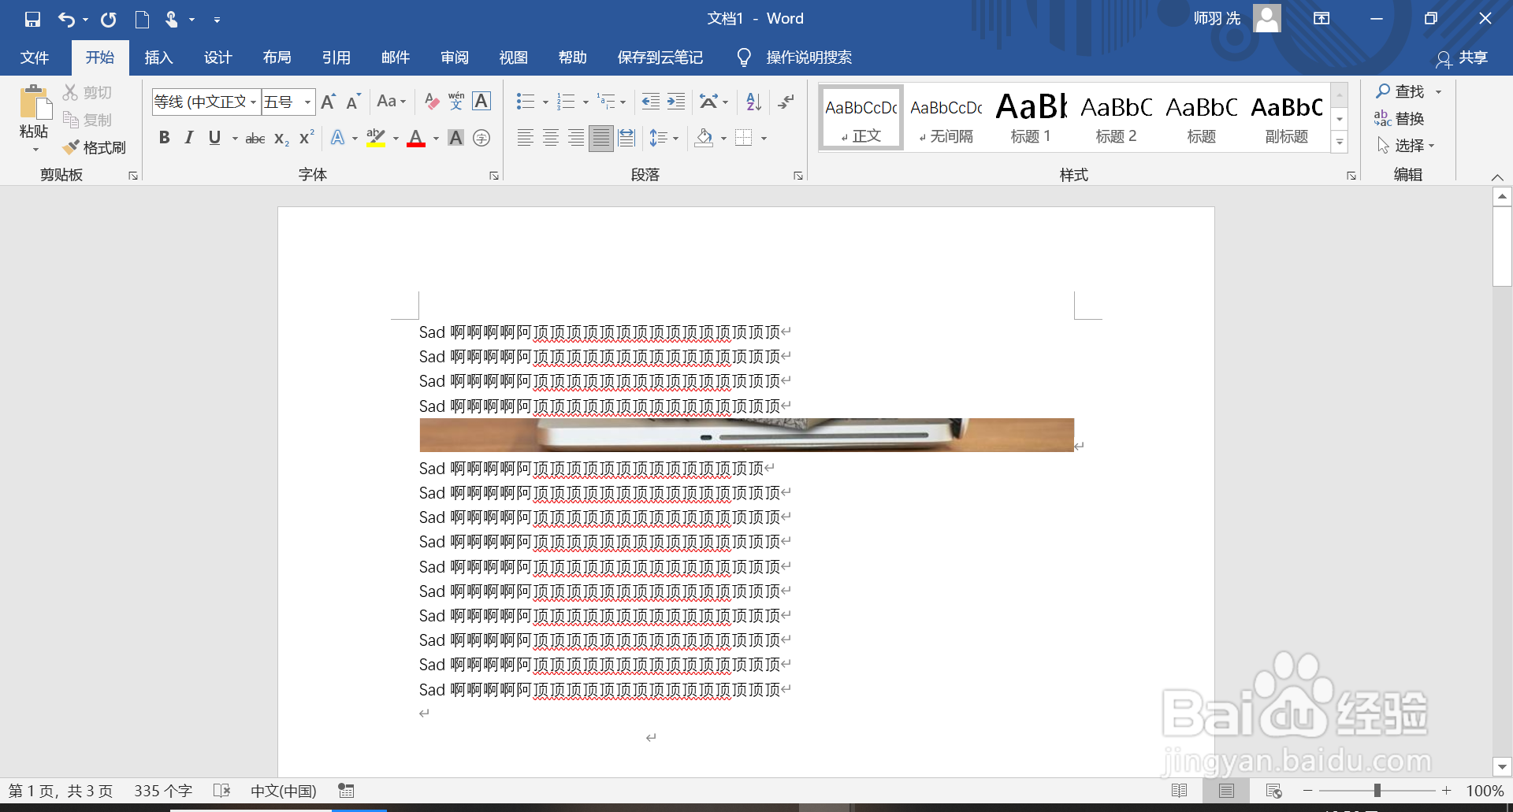Image resolution: width=1513 pixels, height=812 pixels.
Task: Click the 查找 Find button
Action: (x=1401, y=91)
